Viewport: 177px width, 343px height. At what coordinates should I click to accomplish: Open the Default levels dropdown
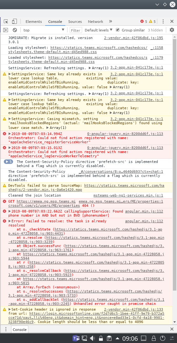[x=98, y=30]
